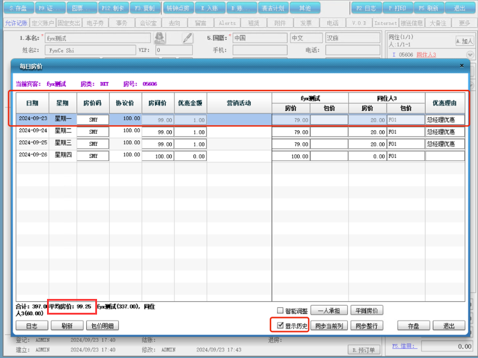
Task: Click the F12.制卡 toolbar button
Action: click(x=113, y=8)
